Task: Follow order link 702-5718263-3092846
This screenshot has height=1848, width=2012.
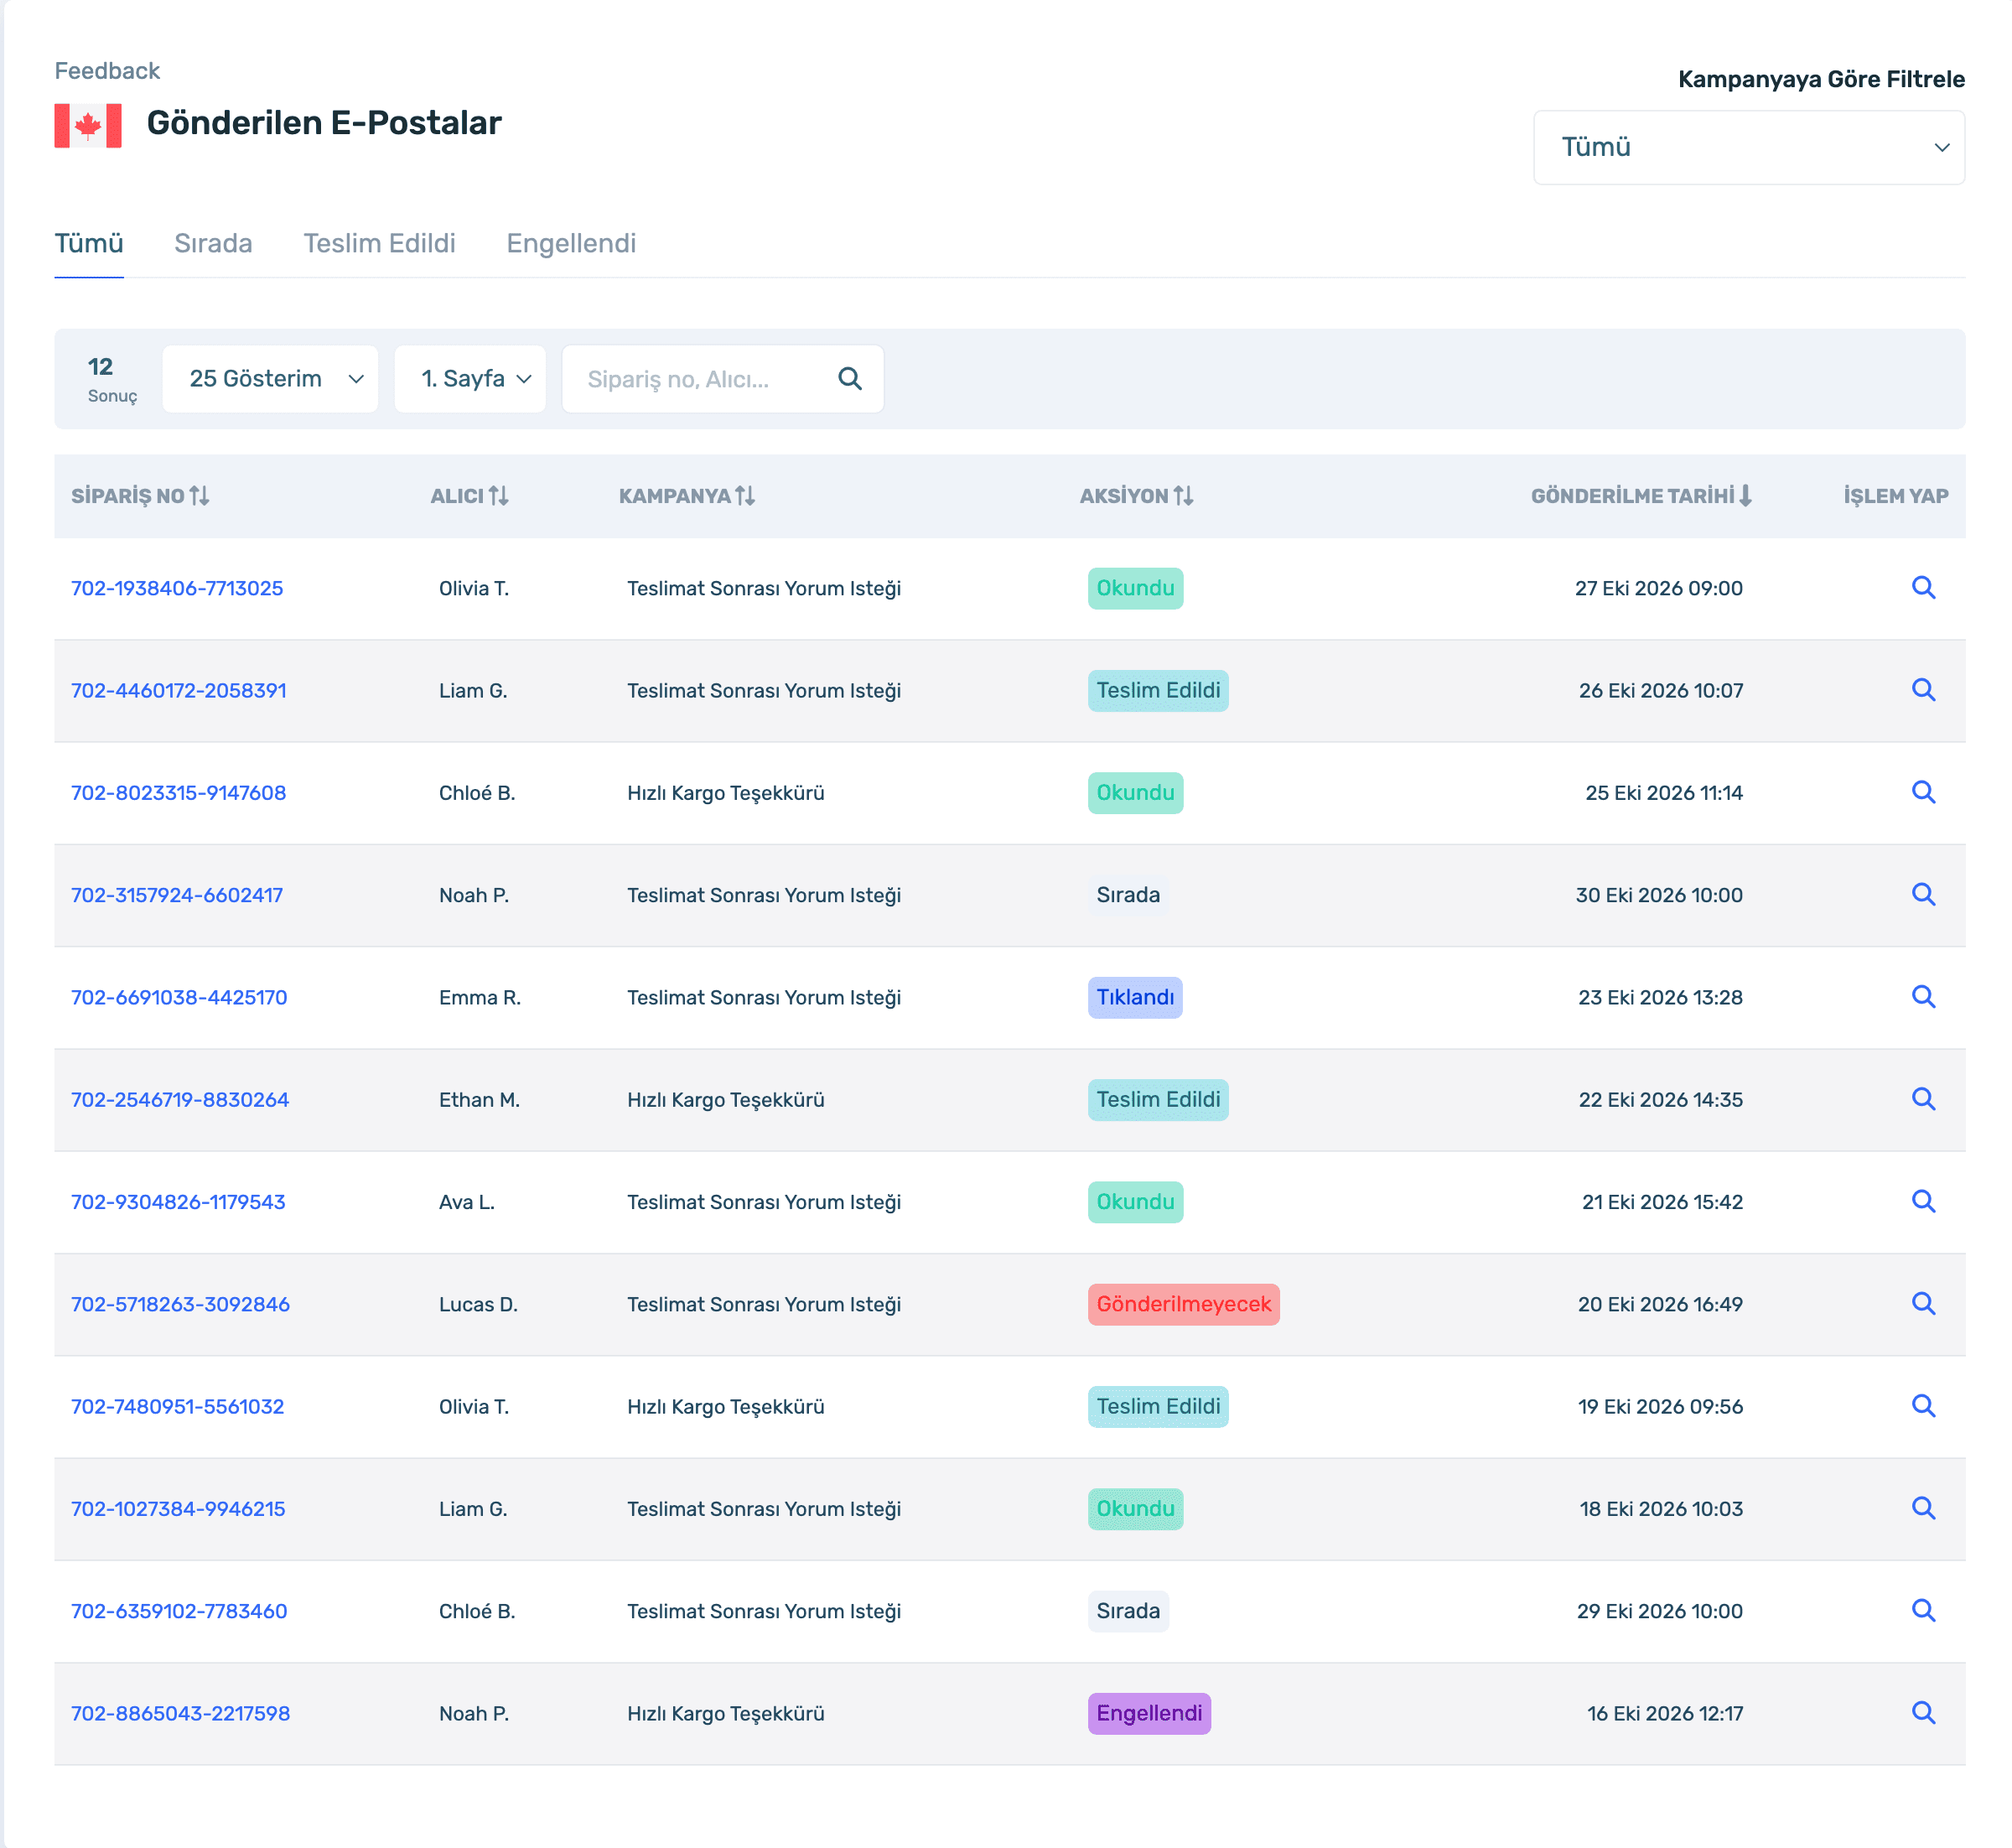Action: pos(180,1304)
